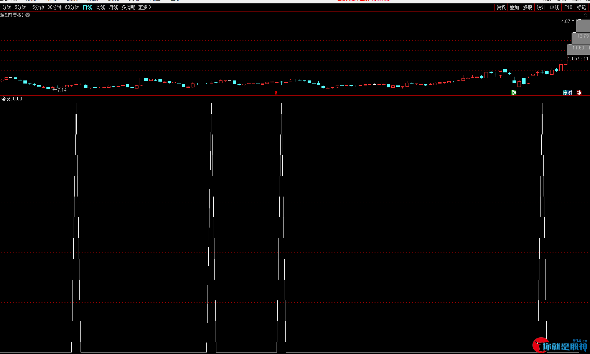Click the 复权 toolbar button
590x354 pixels.
point(501,7)
